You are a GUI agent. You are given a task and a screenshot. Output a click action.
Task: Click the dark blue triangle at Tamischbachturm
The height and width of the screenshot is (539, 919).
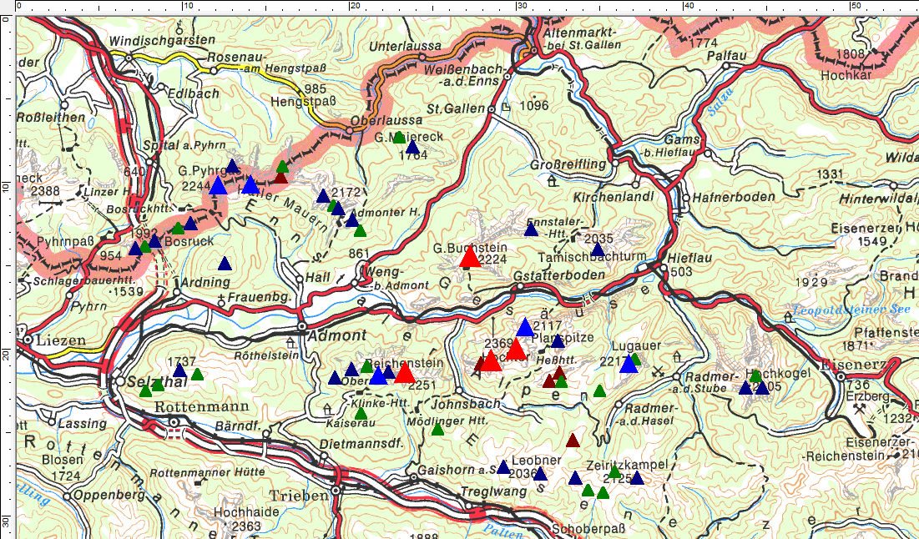click(x=598, y=249)
